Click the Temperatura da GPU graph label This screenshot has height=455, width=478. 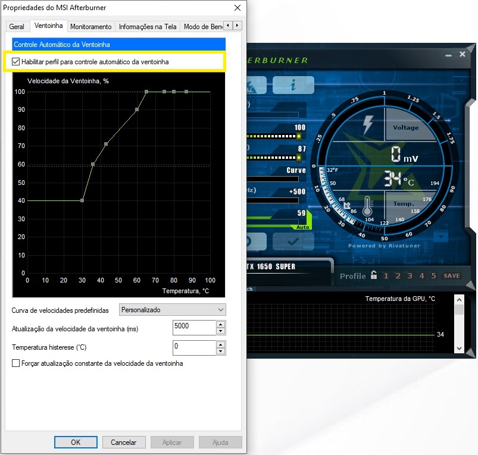[400, 299]
